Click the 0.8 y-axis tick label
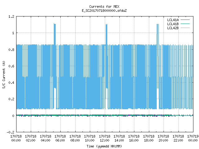 point(11,50)
